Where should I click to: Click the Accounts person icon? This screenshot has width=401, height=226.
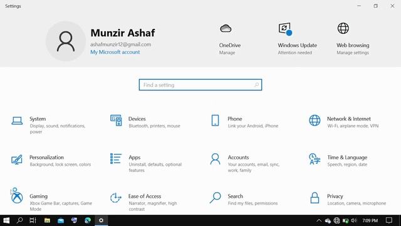click(215, 159)
